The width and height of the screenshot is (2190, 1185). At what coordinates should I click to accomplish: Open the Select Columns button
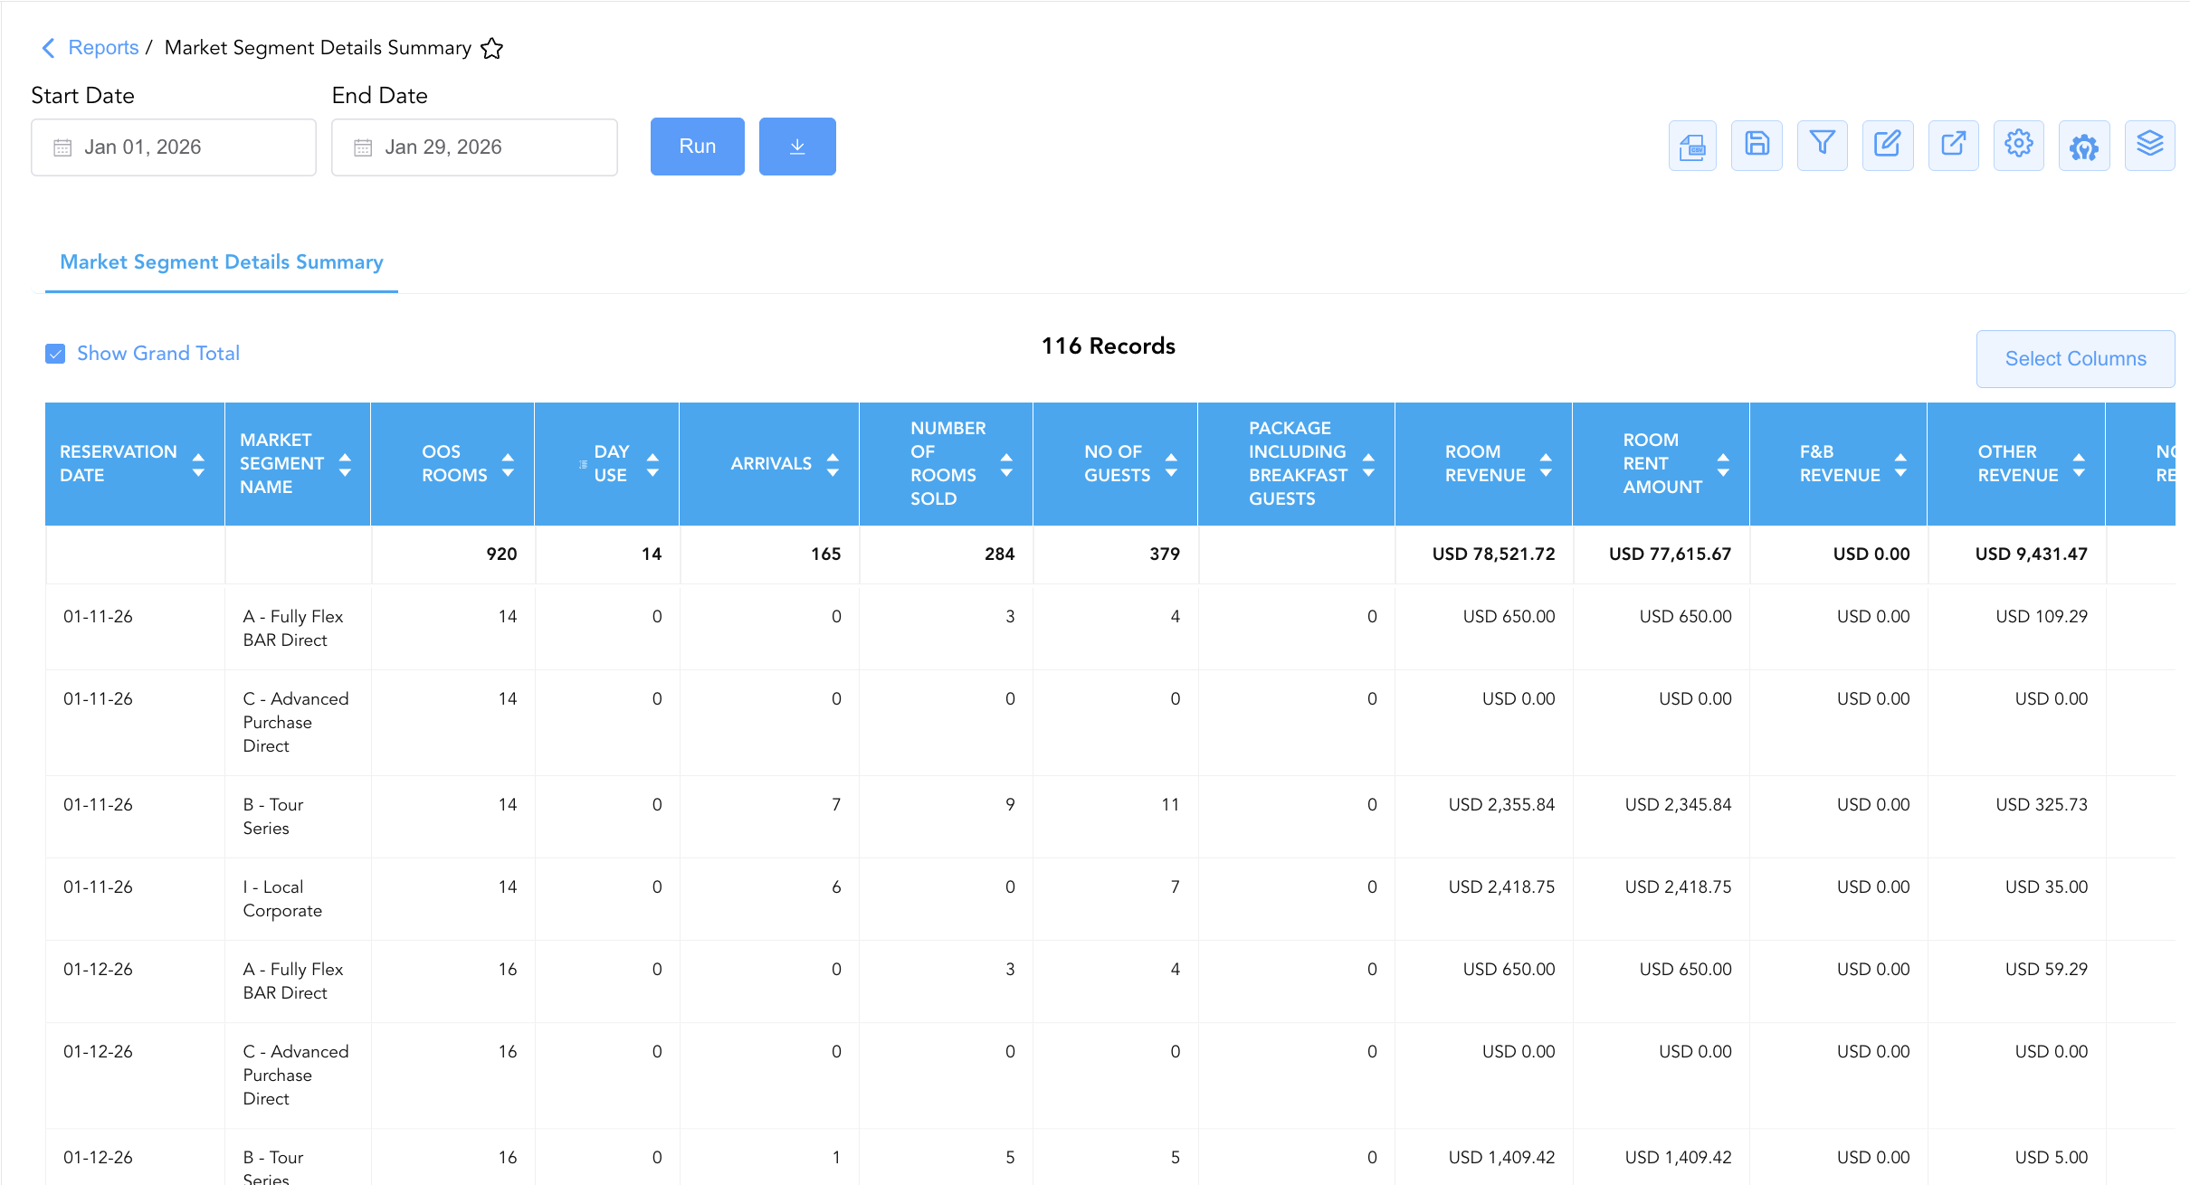(x=2075, y=359)
